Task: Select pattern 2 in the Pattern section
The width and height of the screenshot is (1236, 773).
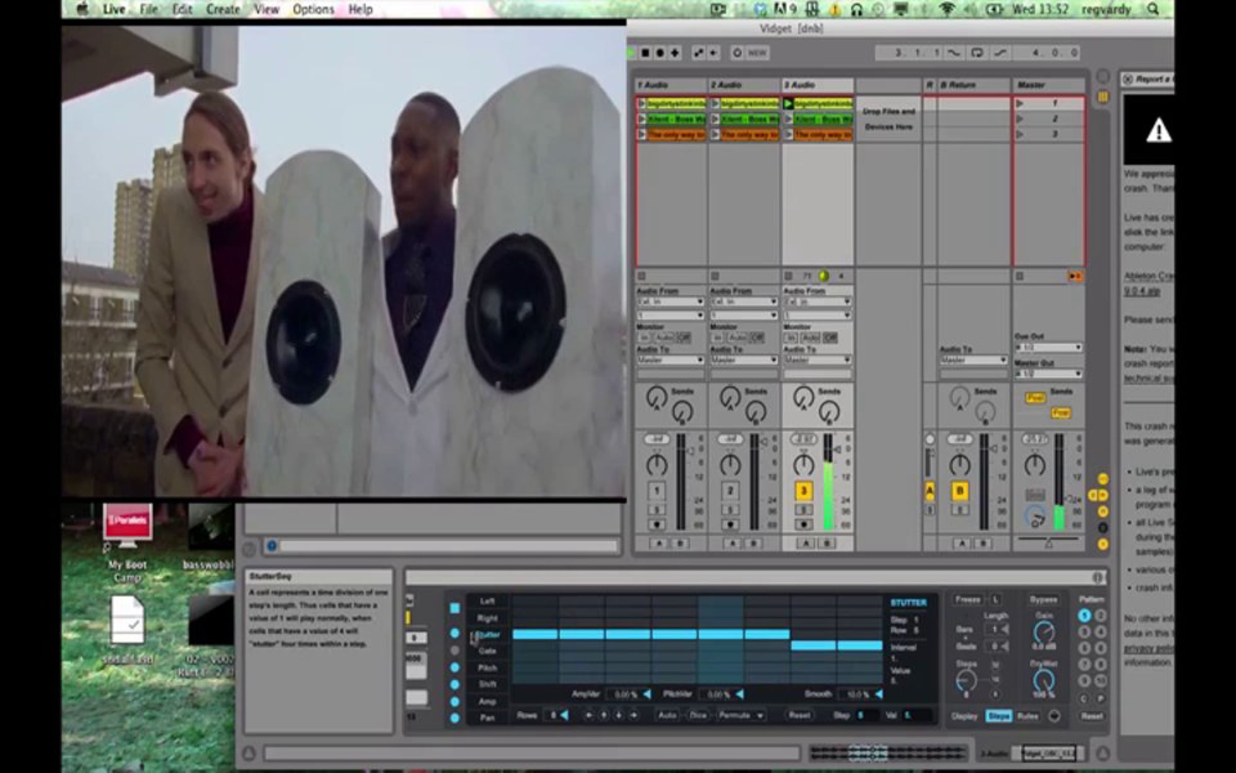Action: click(1100, 616)
